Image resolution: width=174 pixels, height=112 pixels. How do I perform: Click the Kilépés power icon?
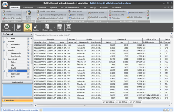(68, 27)
